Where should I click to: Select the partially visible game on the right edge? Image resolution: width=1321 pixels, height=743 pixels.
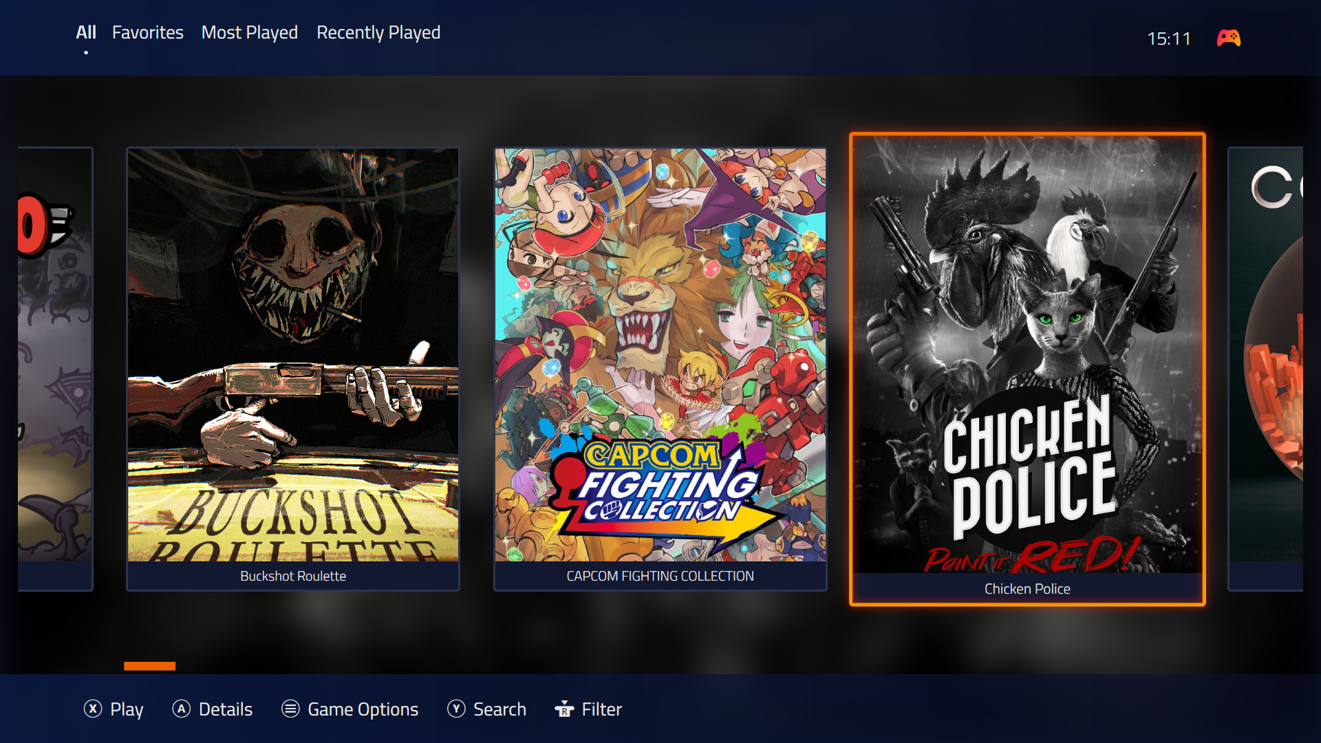1266,368
